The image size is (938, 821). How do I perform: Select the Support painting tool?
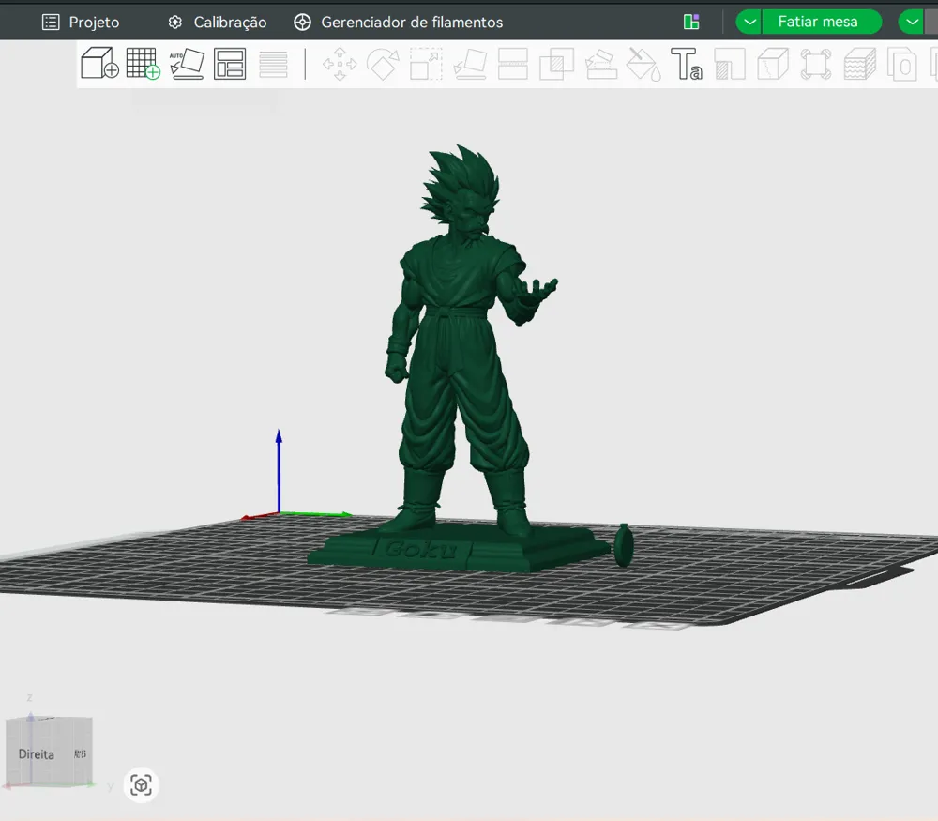[600, 64]
